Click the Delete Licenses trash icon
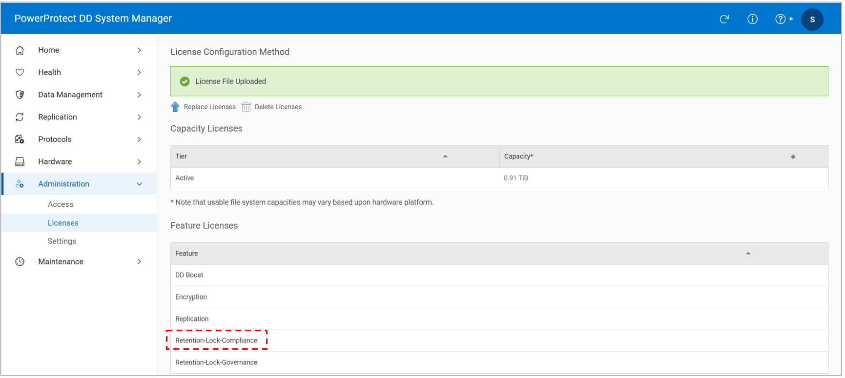 pyautogui.click(x=246, y=107)
